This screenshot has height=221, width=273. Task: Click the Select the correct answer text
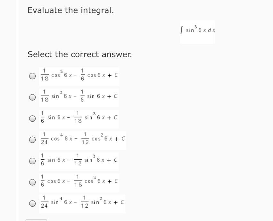tap(79, 54)
